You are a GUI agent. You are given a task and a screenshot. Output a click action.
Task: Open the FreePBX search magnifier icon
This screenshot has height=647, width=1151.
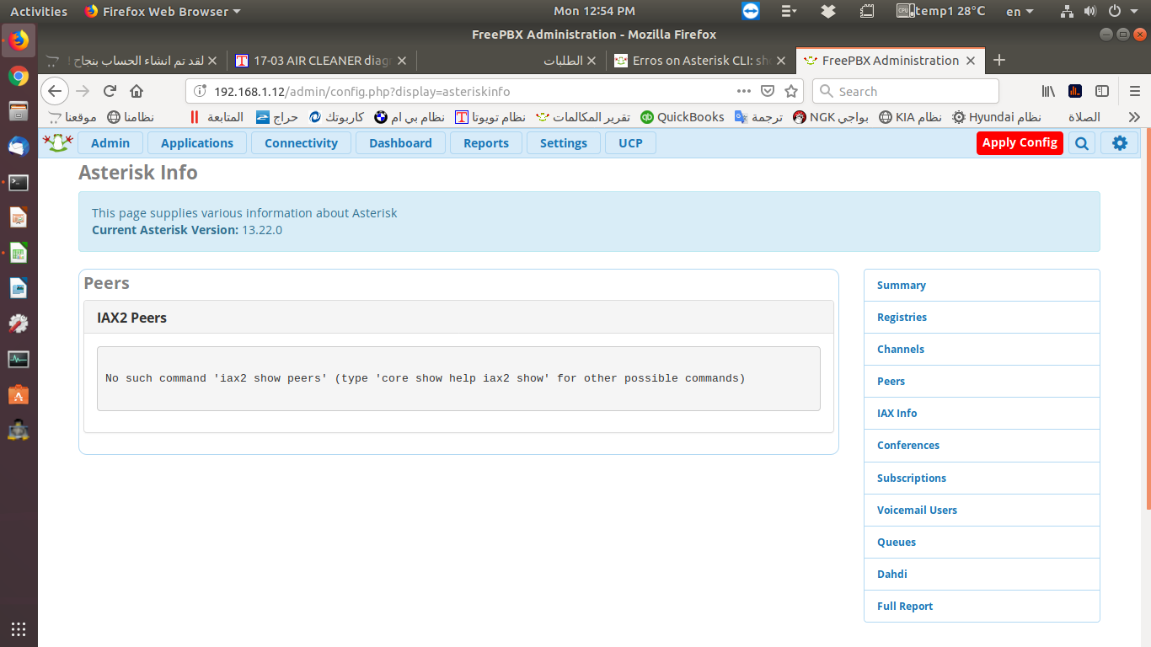pyautogui.click(x=1081, y=143)
